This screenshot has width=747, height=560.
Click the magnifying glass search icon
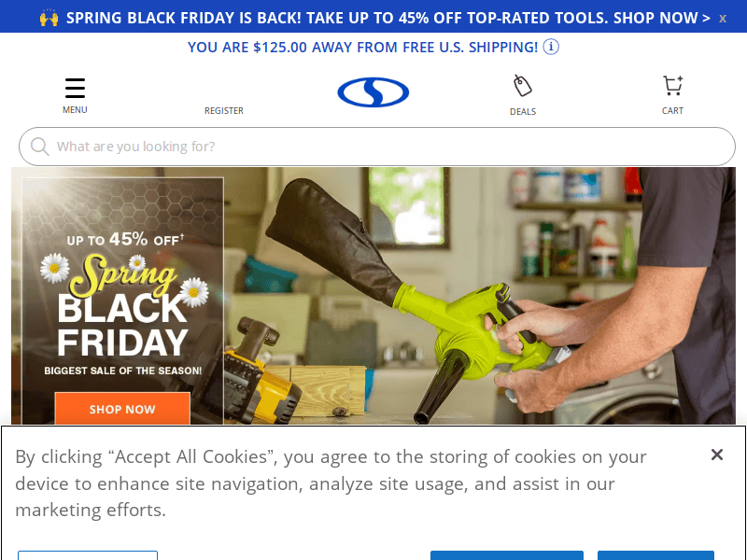point(39,147)
